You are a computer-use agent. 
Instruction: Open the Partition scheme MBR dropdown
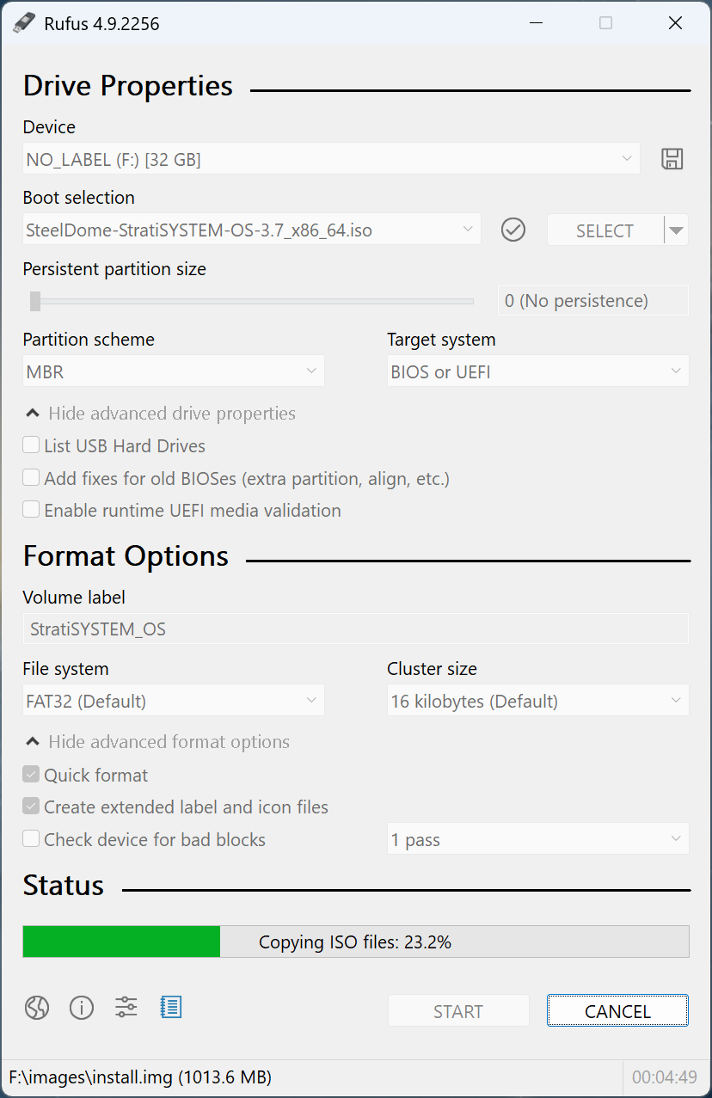(173, 371)
